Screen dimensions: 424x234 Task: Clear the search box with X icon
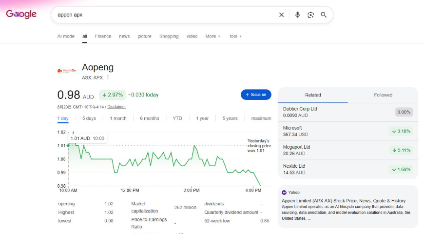281,15
